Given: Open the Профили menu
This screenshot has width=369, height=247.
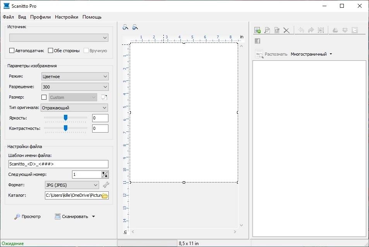Looking at the screenshot, I should tap(40, 17).
